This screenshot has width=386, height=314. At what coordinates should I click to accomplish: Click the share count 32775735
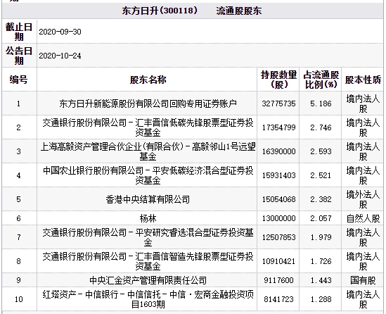tap(278, 103)
